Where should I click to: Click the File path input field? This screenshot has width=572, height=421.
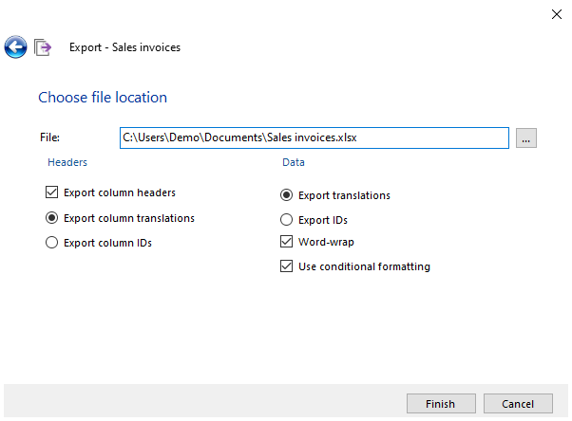[314, 137]
